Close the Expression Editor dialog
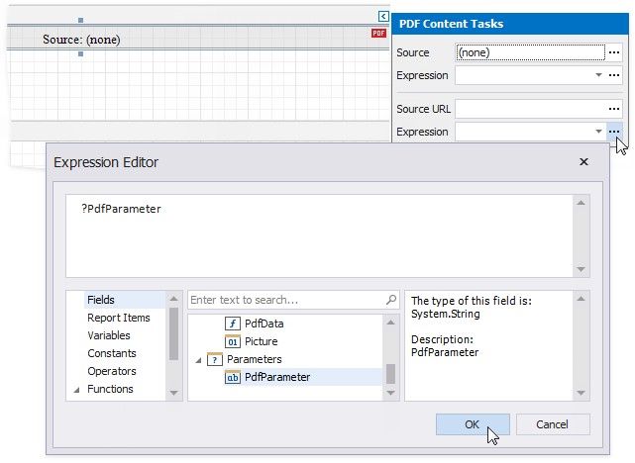The height and width of the screenshot is (463, 635). coord(580,161)
